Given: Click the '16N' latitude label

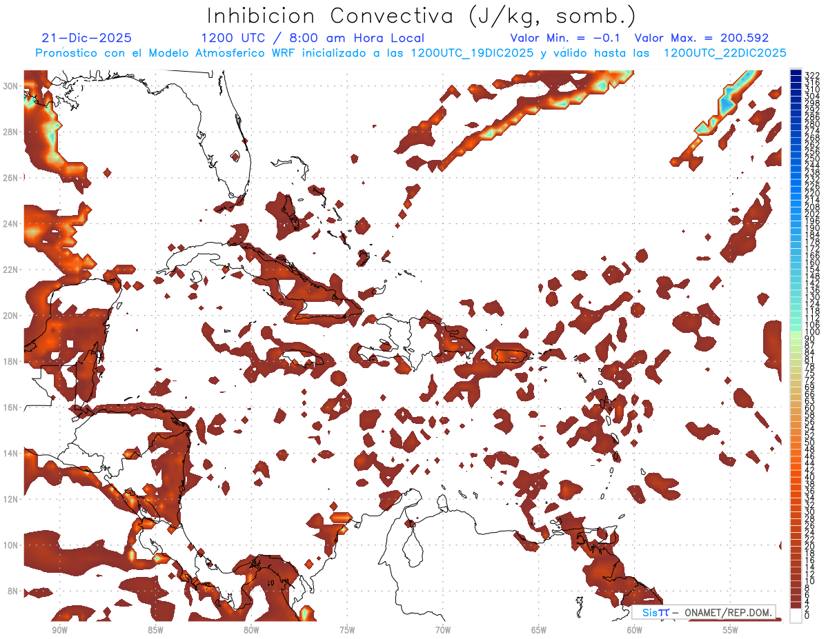Looking at the screenshot, I should click(12, 407).
